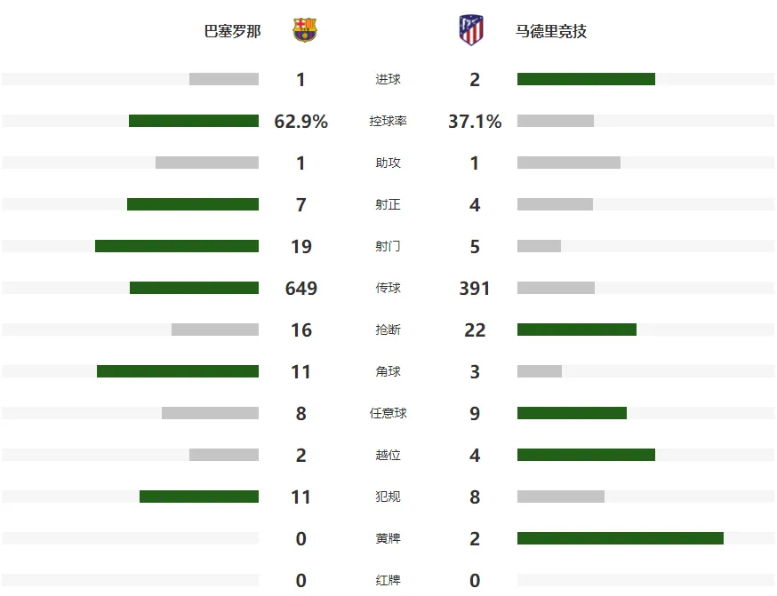Open the 马德里竞技 team name link
Viewport: 777px width, 596px height.
point(551,31)
